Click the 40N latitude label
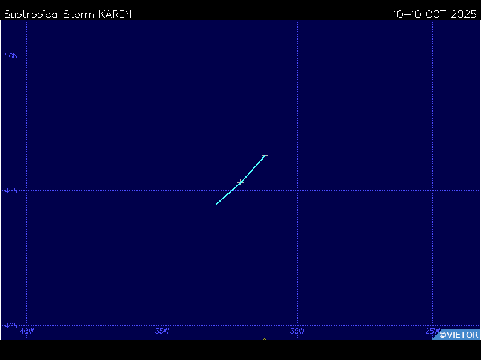The height and width of the screenshot is (360, 481). 11,326
